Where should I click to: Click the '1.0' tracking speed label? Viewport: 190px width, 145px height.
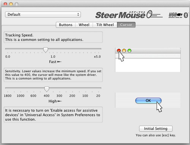coord(53,56)
